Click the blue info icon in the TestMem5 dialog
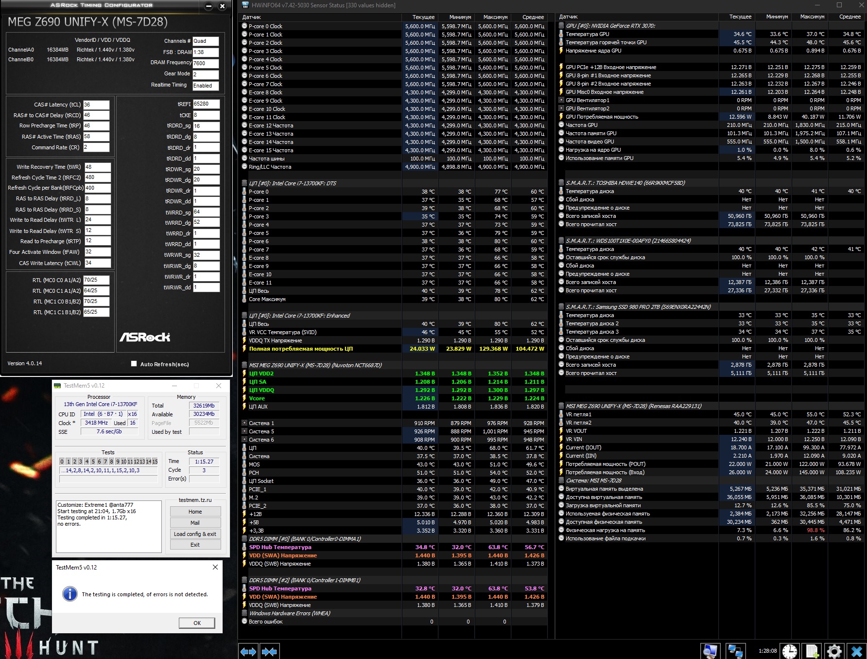Screen dimensions: 867x659 pyautogui.click(x=70, y=594)
